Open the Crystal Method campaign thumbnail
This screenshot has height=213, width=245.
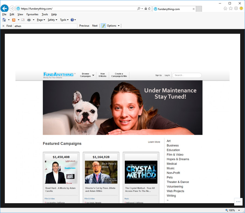pyautogui.click(x=141, y=172)
